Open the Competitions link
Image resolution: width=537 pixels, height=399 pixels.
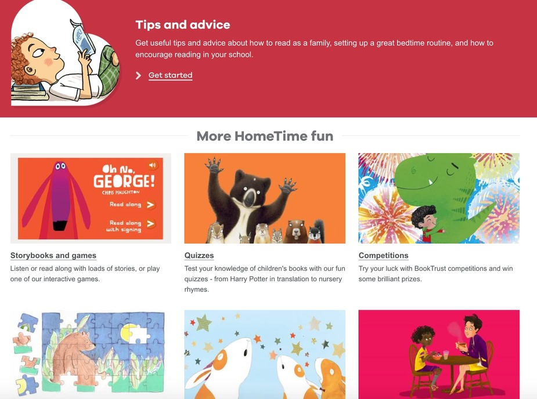(383, 256)
